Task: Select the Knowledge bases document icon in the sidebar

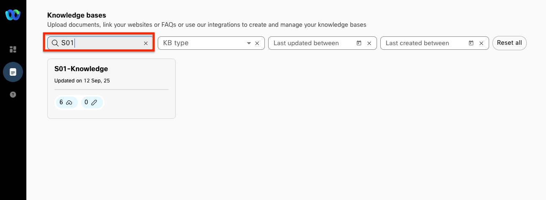Action: click(13, 72)
